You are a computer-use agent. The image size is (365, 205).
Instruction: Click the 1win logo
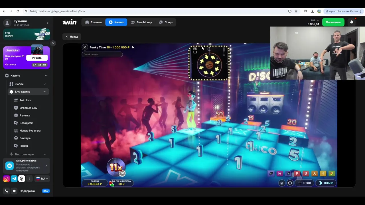coord(70,22)
